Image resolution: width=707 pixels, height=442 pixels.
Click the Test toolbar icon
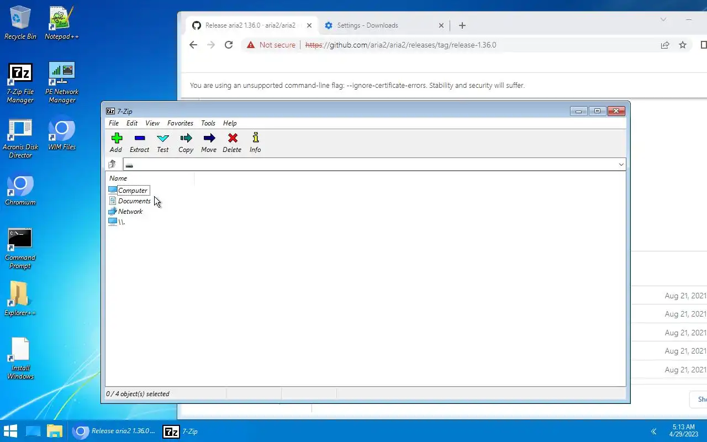click(162, 143)
